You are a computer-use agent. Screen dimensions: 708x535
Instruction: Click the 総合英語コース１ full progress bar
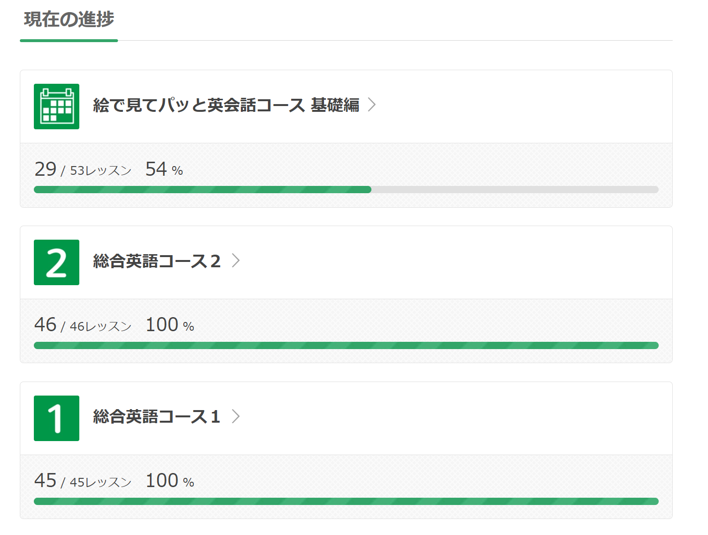(x=346, y=502)
